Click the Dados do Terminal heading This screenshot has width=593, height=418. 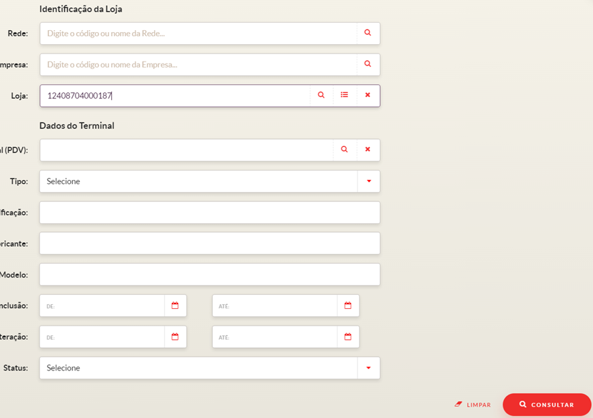[x=77, y=126]
